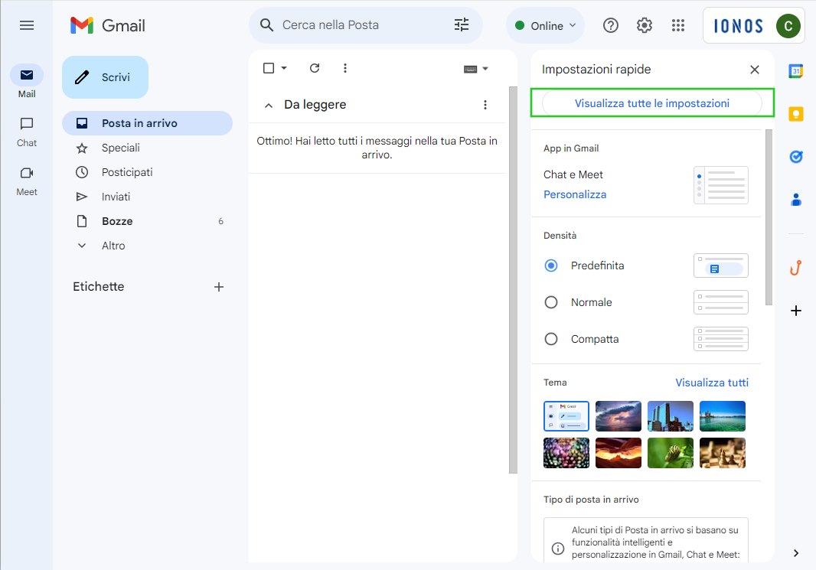The width and height of the screenshot is (816, 570).
Task: Open the main menu hamburger icon
Action: (x=27, y=25)
